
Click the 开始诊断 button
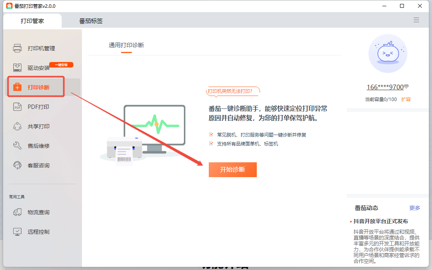click(233, 170)
